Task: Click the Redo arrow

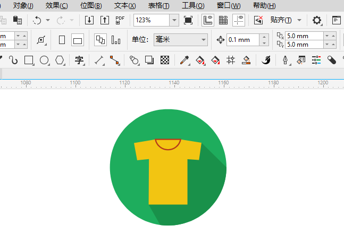Action: [61, 20]
